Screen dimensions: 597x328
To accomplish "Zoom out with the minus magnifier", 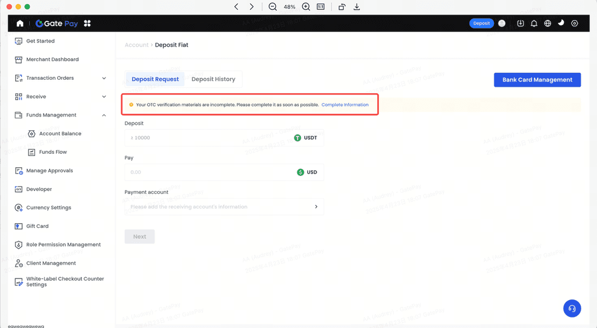I will [x=272, y=7].
